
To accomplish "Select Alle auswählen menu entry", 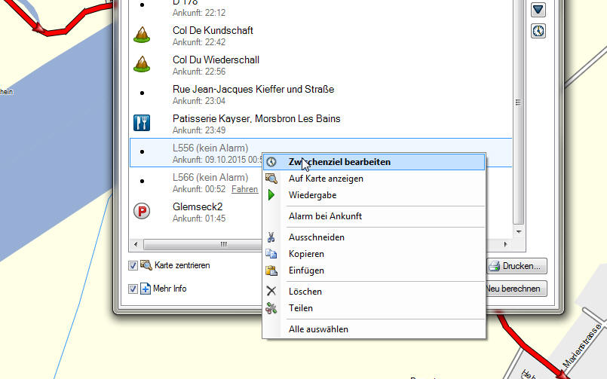I will [x=318, y=329].
